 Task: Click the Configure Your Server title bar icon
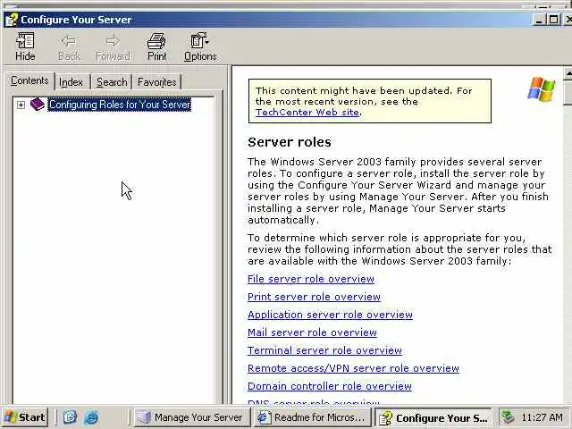(x=12, y=20)
